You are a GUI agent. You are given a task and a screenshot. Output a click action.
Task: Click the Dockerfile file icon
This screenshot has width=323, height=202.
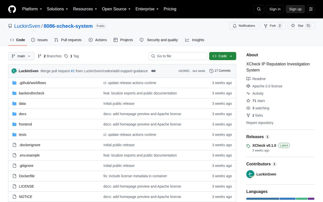pyautogui.click(x=14, y=176)
